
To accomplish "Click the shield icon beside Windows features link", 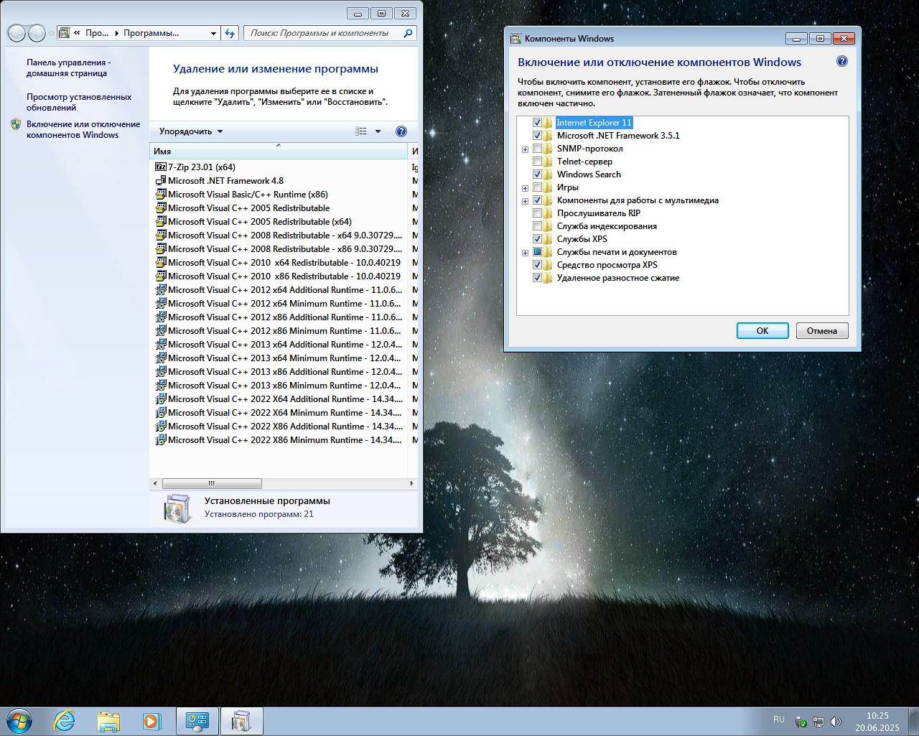I will (x=16, y=124).
